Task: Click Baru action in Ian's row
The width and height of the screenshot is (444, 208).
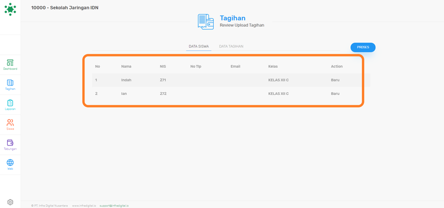Action: click(x=335, y=94)
